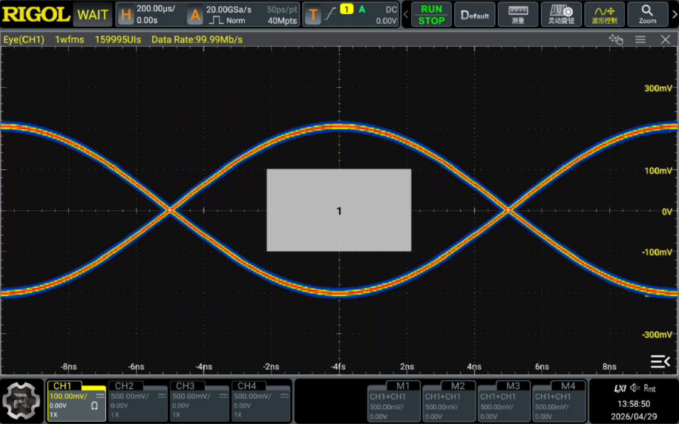Image resolution: width=679 pixels, height=424 pixels.
Task: Click the Eye(CH1) title label
Action: [x=24, y=40]
